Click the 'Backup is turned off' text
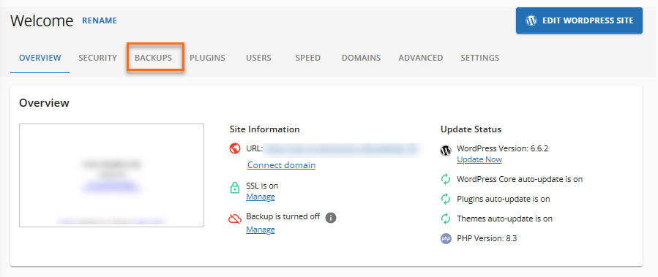 [x=283, y=216]
